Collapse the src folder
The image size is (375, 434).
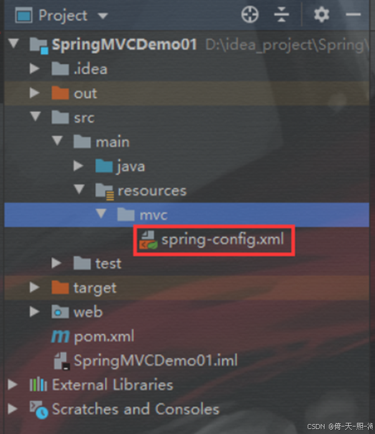[36, 117]
